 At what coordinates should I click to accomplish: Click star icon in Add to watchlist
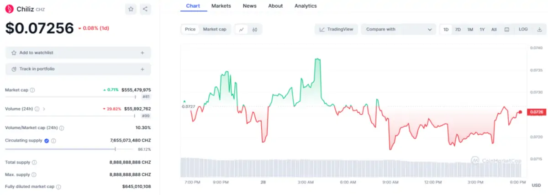[14, 53]
